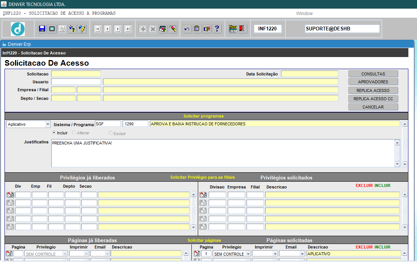The width and height of the screenshot is (417, 262).
Task: Click the enter query flashlight icon
Action: [x=72, y=29]
